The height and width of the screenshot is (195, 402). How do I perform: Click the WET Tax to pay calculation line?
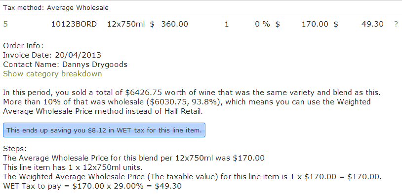92,186
